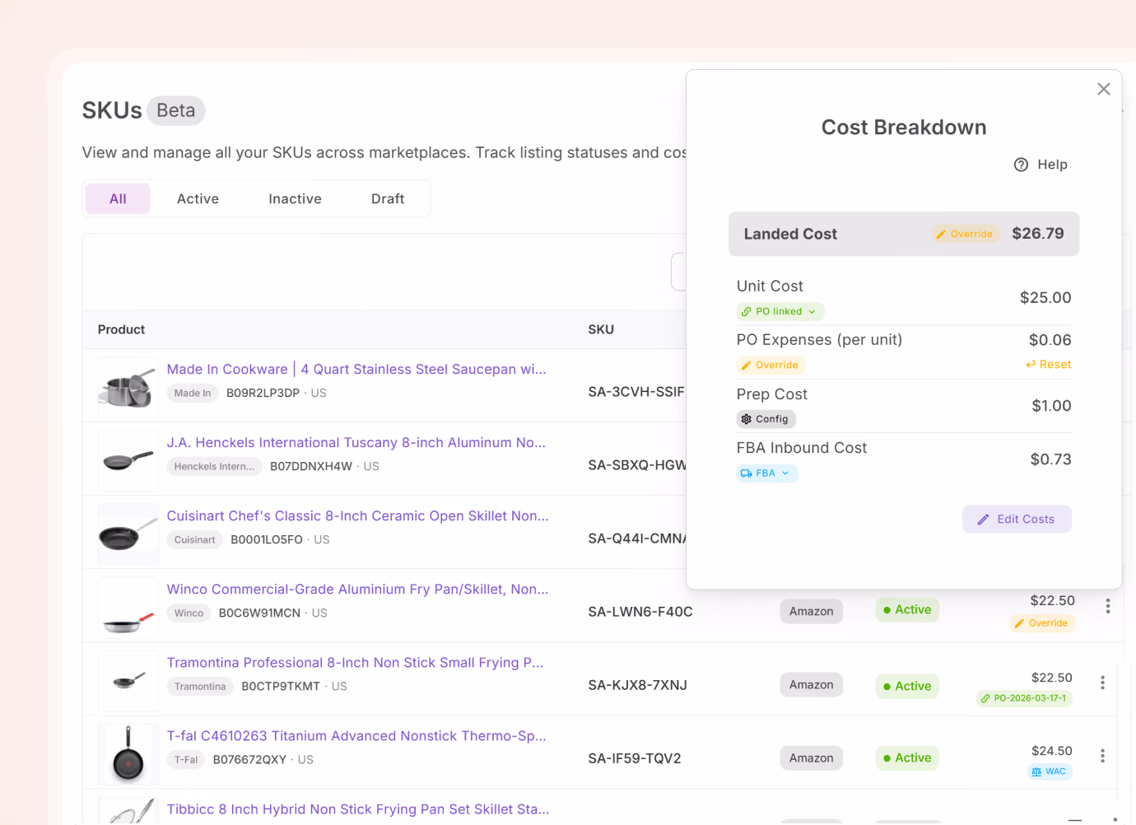This screenshot has height=825, width=1136.
Task: Open the Prep Cost Config setting
Action: click(x=766, y=419)
